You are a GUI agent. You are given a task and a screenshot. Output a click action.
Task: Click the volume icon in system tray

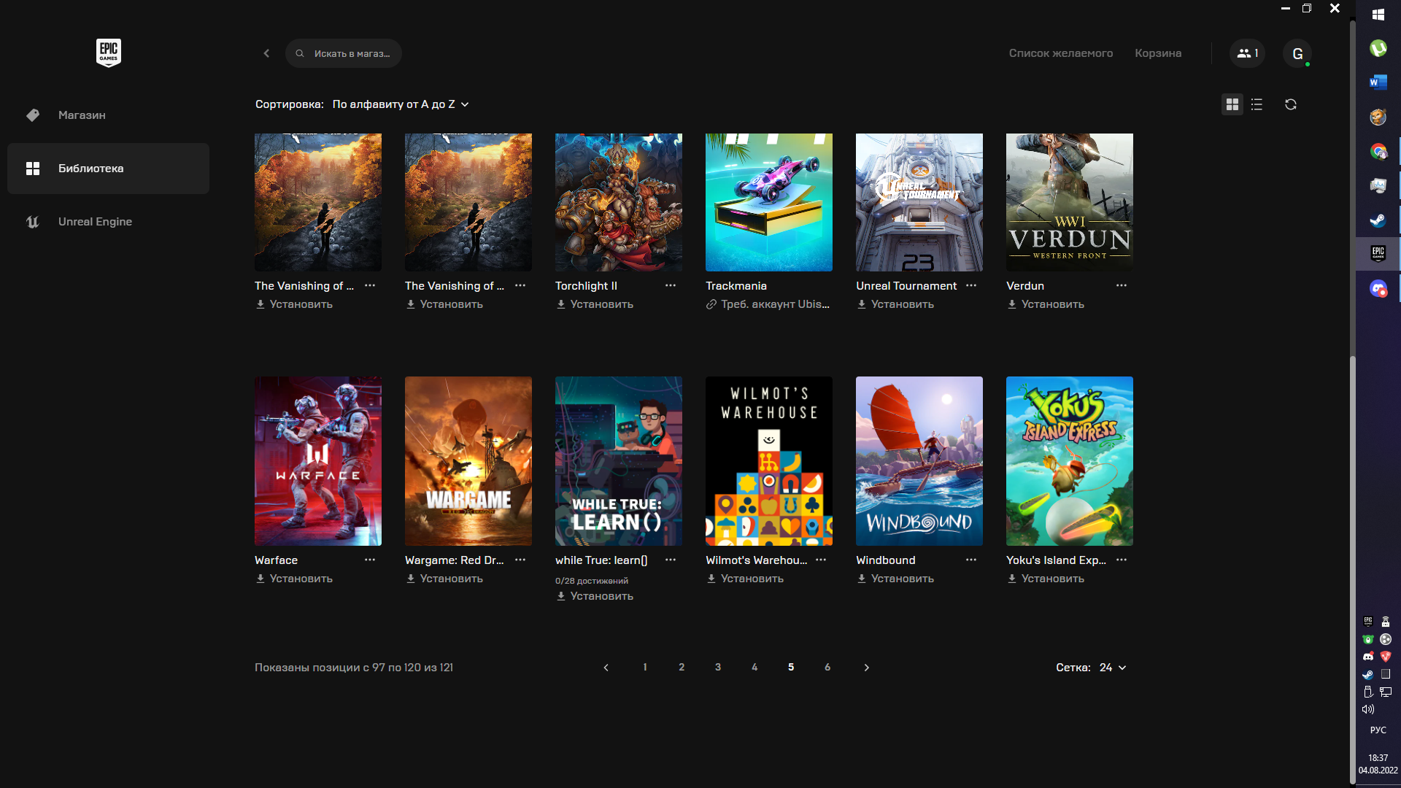point(1368,709)
